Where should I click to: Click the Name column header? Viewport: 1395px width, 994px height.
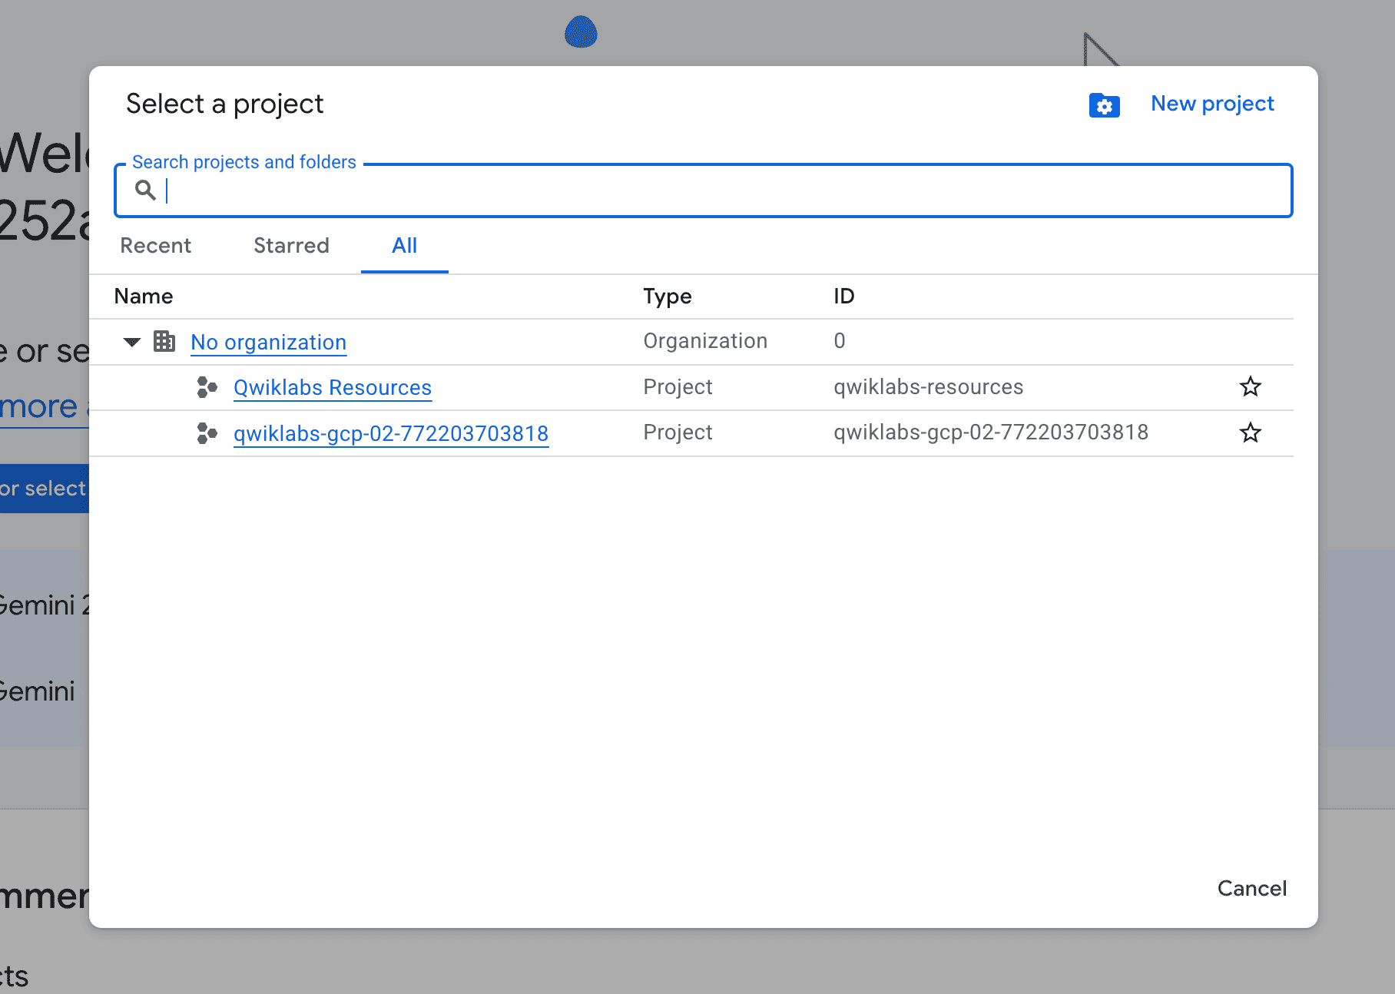coord(144,297)
